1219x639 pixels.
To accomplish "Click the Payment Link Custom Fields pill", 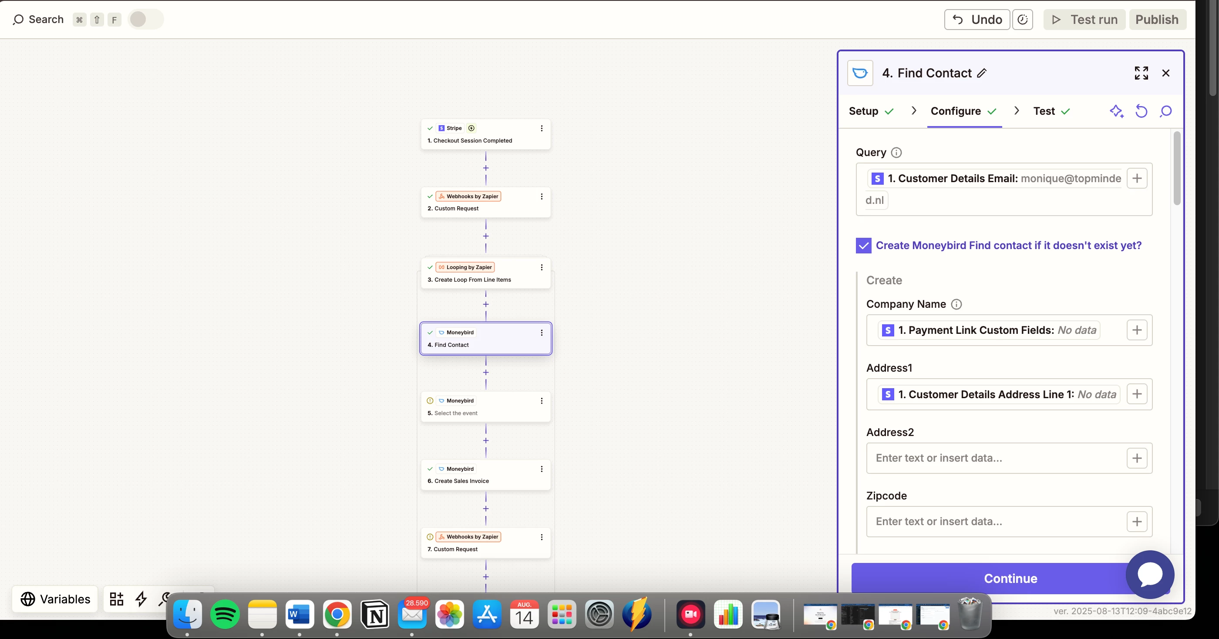I will tap(989, 330).
